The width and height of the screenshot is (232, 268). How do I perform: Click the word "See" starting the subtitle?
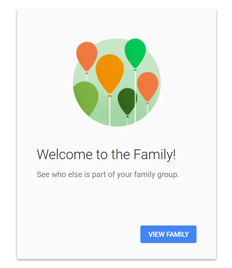(43, 174)
